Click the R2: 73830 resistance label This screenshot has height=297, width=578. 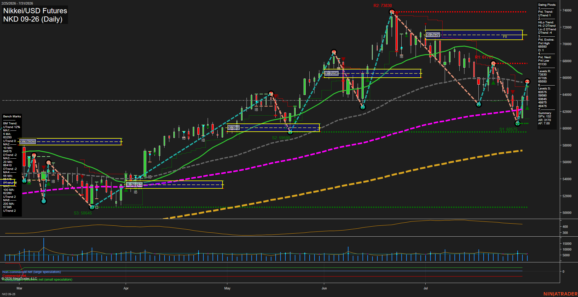click(x=382, y=6)
